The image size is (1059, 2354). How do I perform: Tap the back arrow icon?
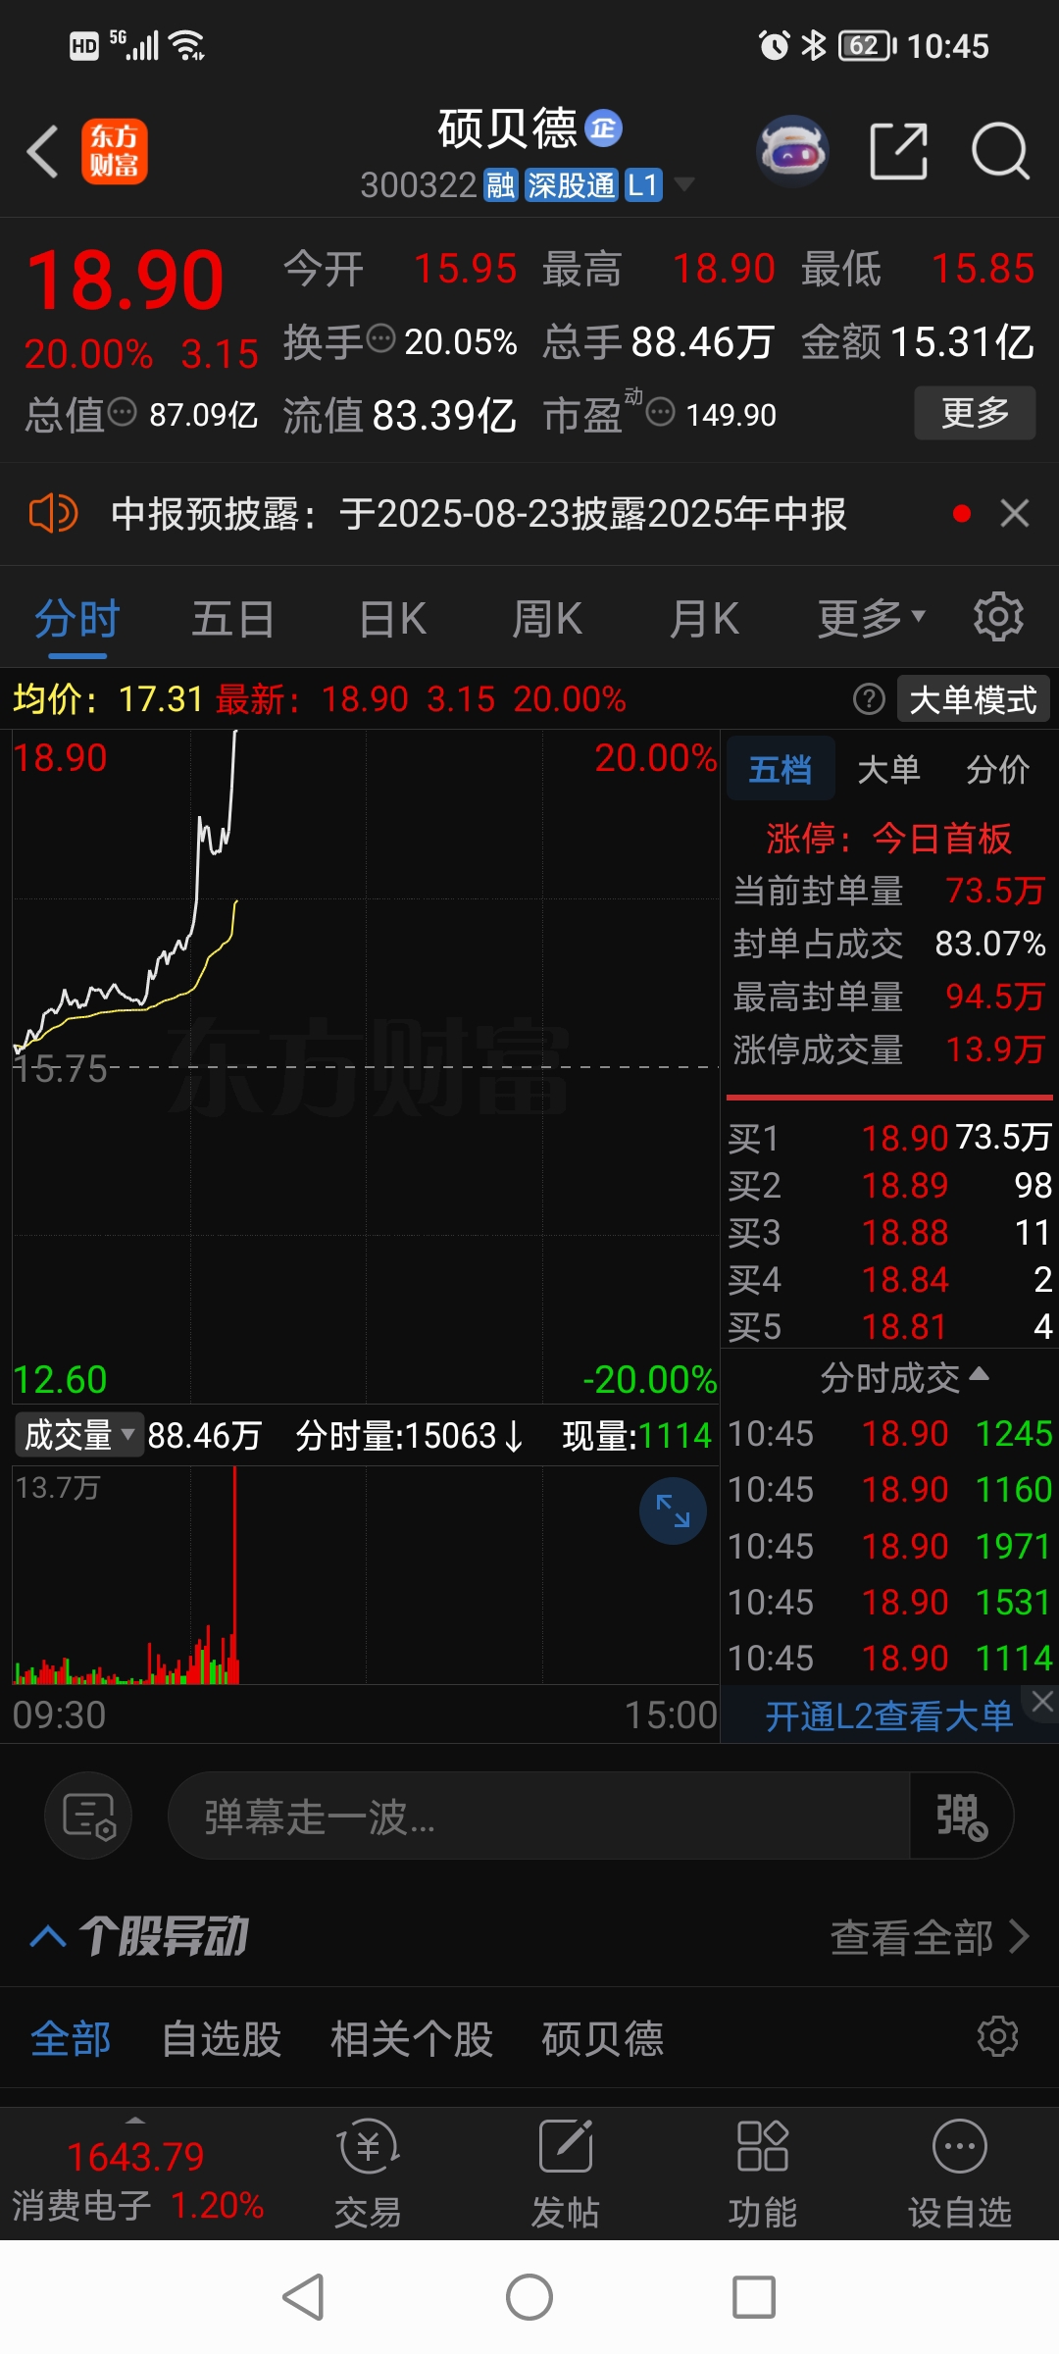43,152
